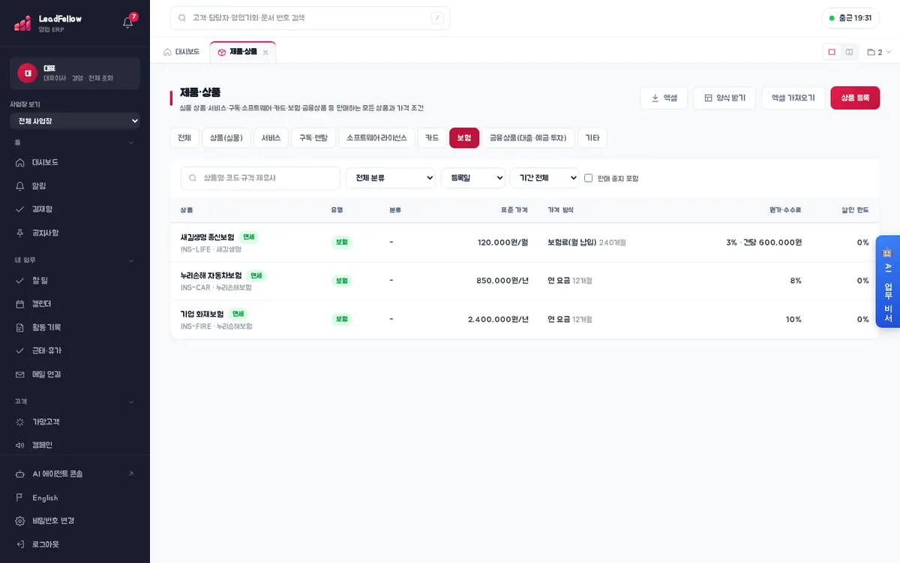The width and height of the screenshot is (900, 563).
Task: Click the 상품 등록 button
Action: pos(855,98)
